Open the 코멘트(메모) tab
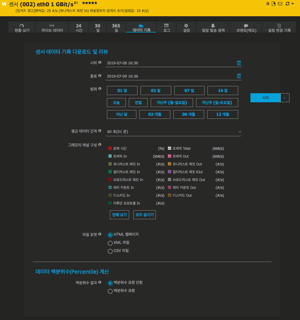The height and width of the screenshot is (320, 300). [246, 27]
